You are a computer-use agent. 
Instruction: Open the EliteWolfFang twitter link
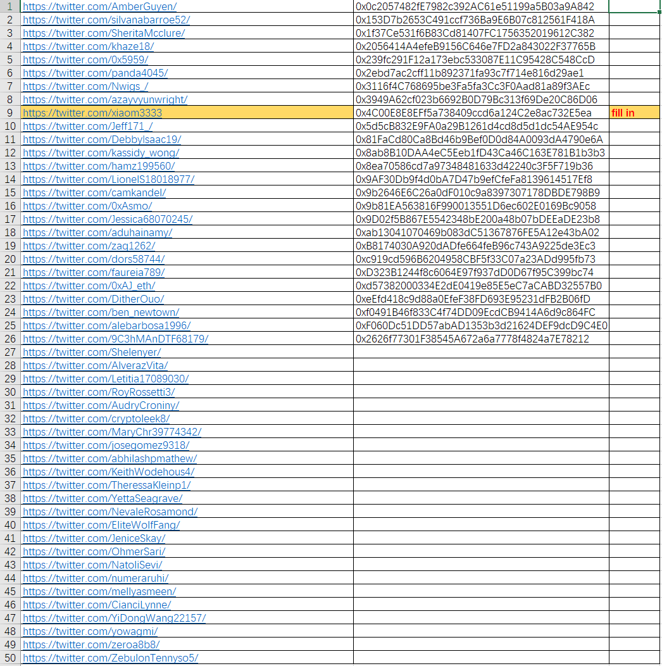point(101,525)
